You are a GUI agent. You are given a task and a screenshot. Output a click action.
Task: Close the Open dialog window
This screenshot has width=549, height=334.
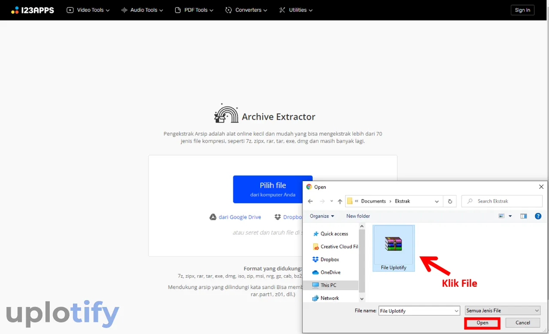[x=541, y=187]
